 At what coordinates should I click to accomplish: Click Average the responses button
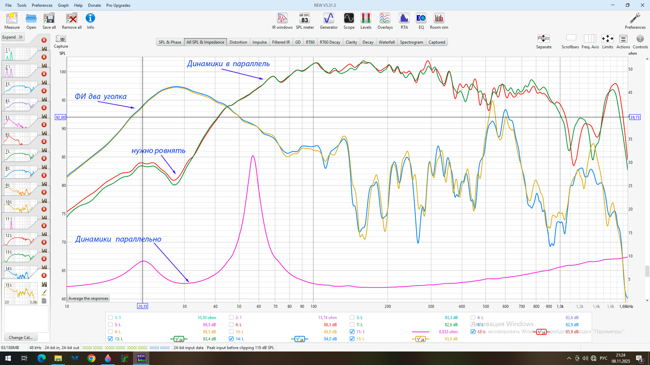[x=88, y=298]
